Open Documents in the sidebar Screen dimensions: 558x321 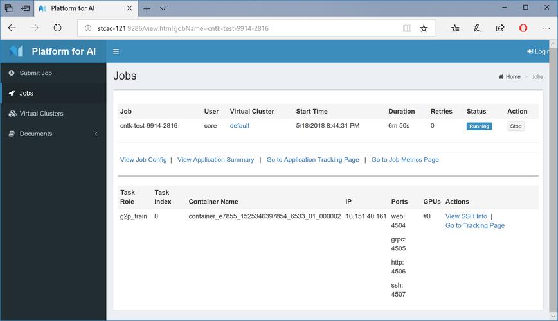click(x=53, y=134)
